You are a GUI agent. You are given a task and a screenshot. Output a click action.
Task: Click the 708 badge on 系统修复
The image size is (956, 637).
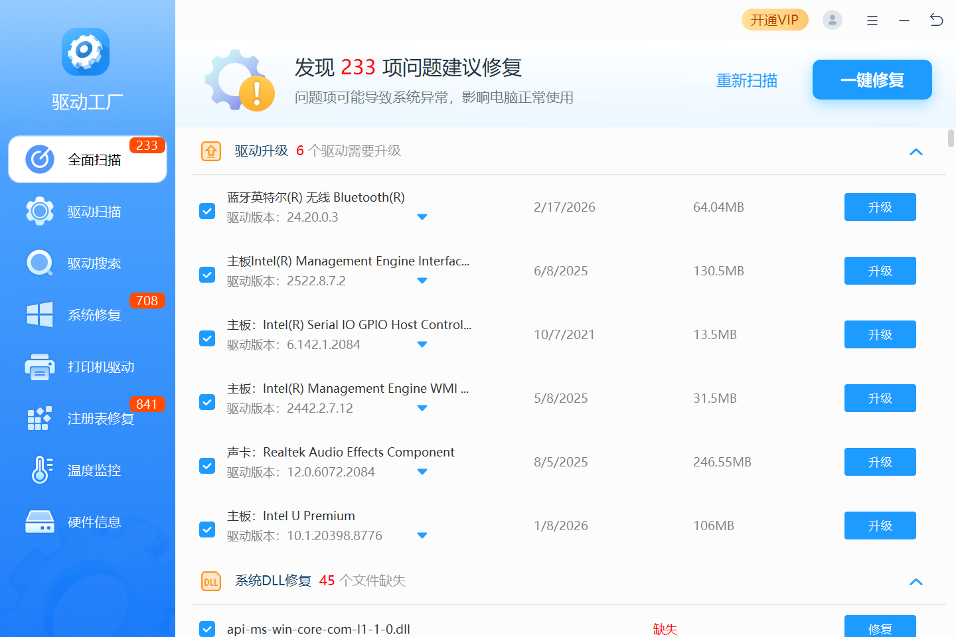coord(147,301)
